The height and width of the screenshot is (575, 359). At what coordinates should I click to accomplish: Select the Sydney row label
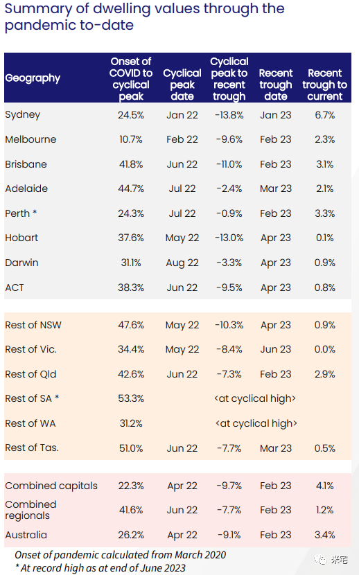click(23, 115)
